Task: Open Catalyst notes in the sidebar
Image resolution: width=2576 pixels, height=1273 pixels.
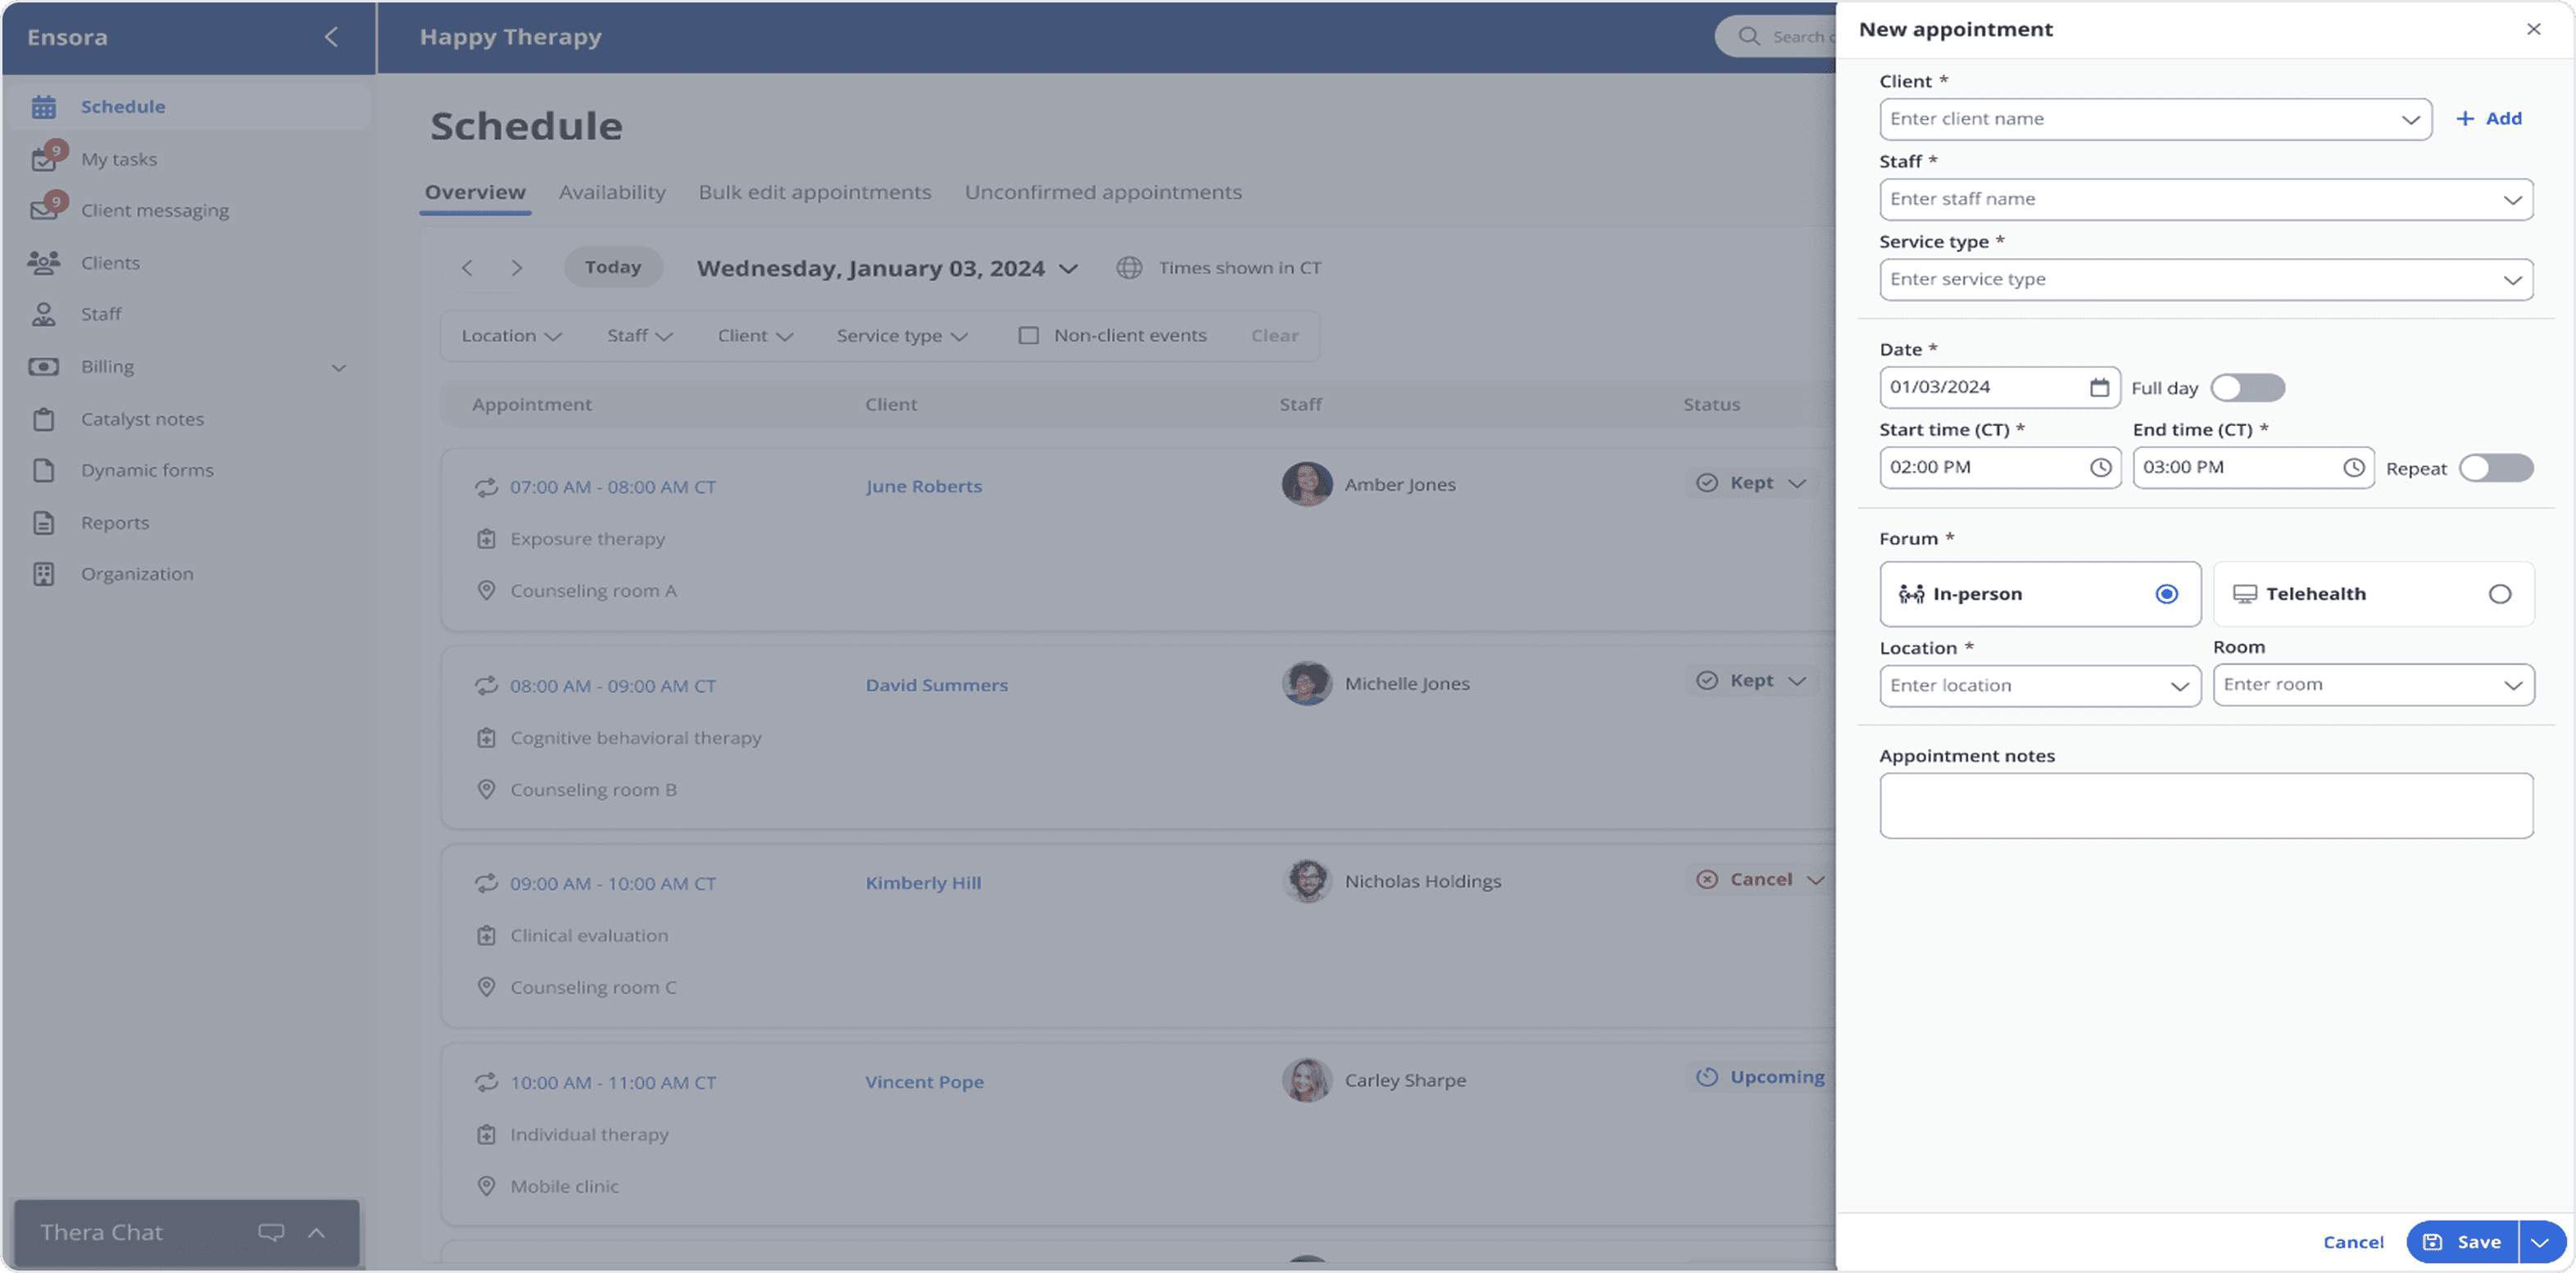Action: [44, 419]
